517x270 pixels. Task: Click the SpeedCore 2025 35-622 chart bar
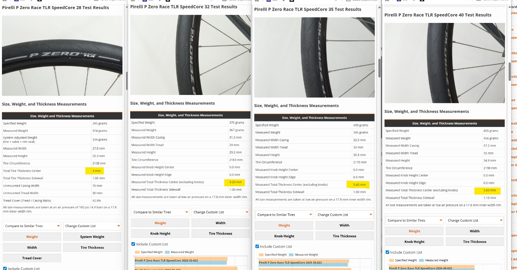304,263
